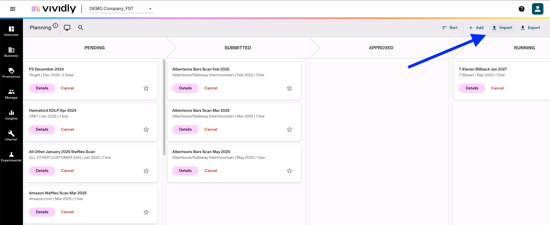Open Details for 7-Eleven Billback Jan 2027
This screenshot has width=550, height=225.
(x=472, y=88)
